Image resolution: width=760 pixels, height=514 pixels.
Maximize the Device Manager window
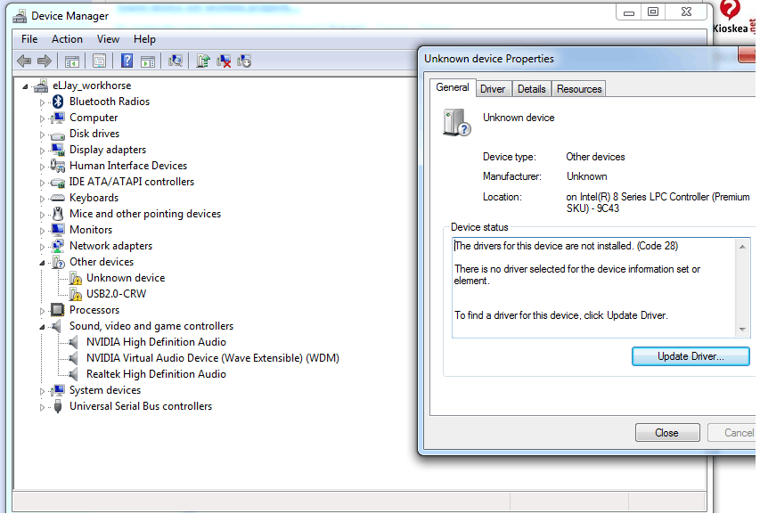tap(653, 12)
